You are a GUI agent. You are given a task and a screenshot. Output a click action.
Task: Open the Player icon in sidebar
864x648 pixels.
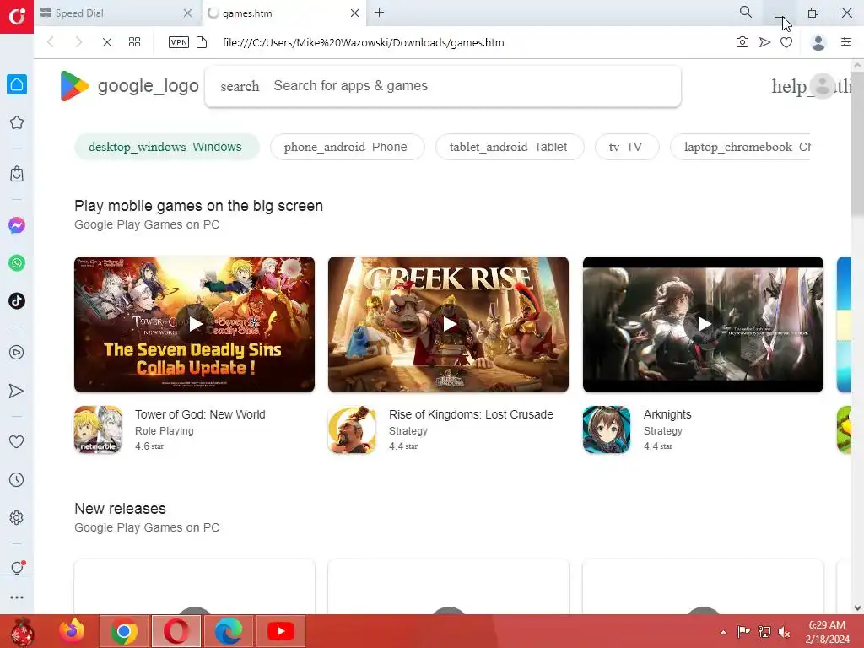click(17, 353)
